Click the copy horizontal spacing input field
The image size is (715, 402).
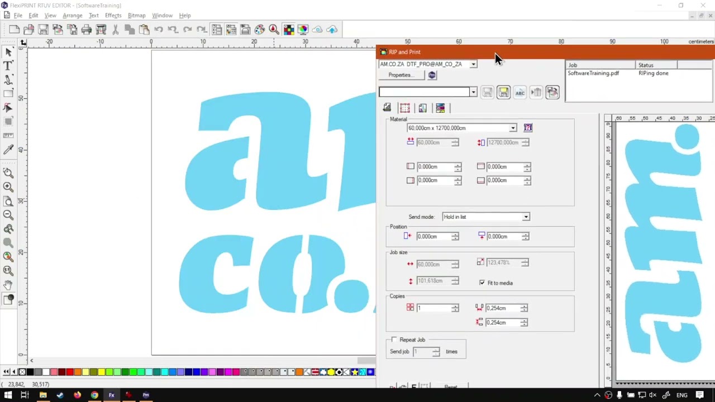coord(503,308)
